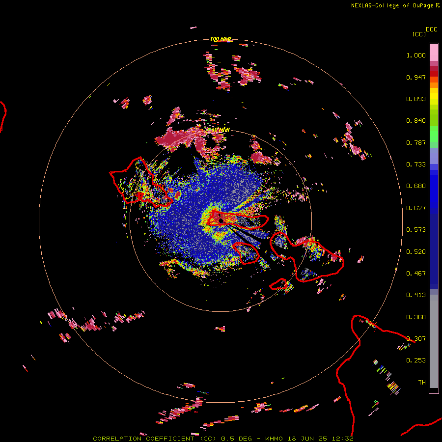Select the 0.520 legend value
Screen dimensions: 442x442
(x=416, y=252)
